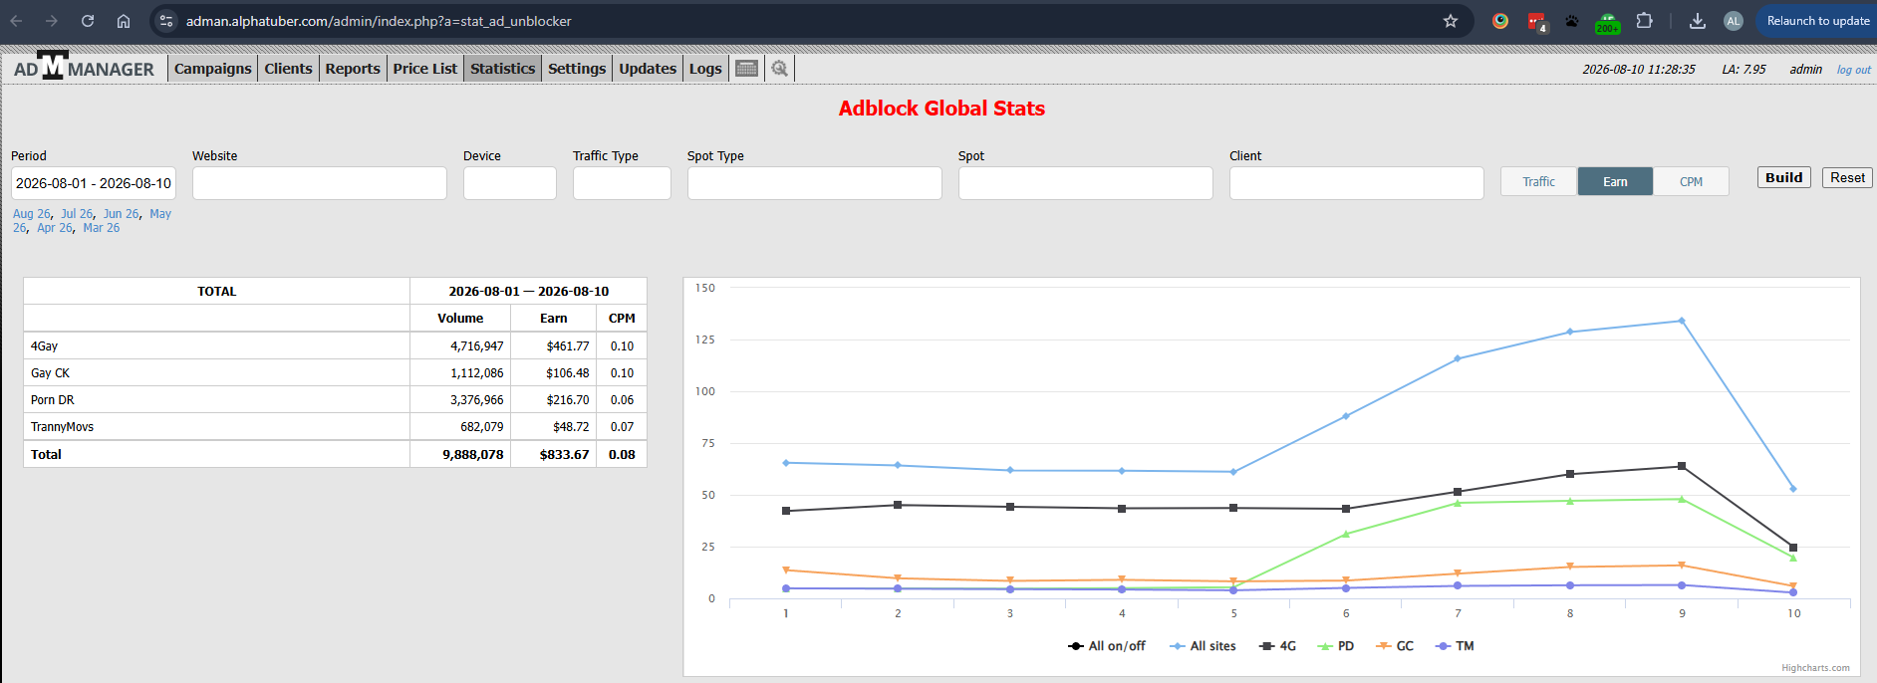The width and height of the screenshot is (1877, 683).
Task: Switch chart to Earn view
Action: pyautogui.click(x=1615, y=181)
